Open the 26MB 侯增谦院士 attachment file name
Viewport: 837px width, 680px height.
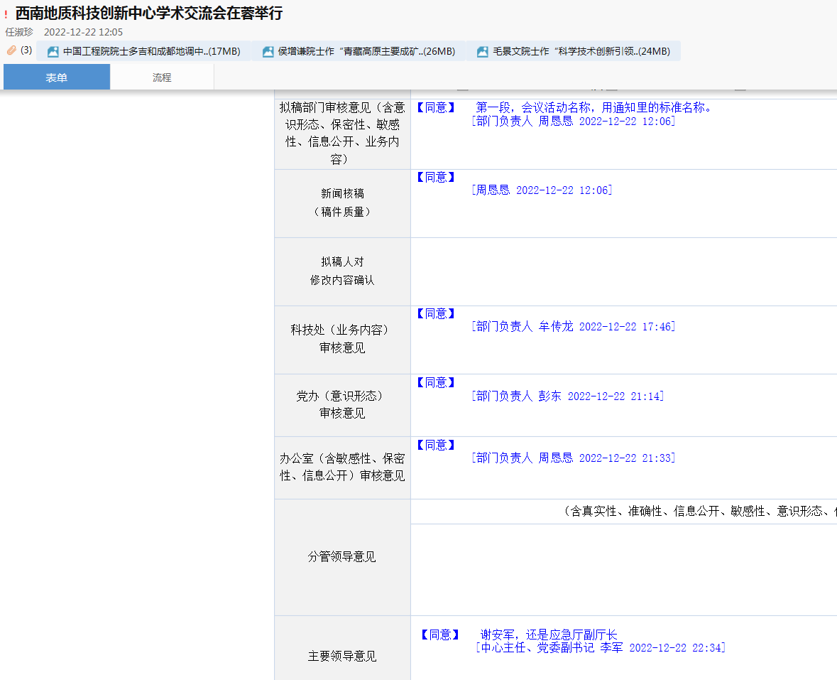[366, 51]
